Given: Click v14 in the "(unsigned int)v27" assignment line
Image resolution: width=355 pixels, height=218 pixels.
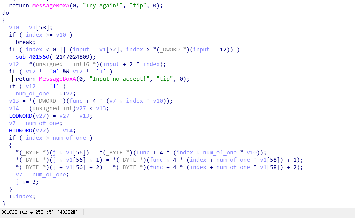Looking at the screenshot, I should point(14,108).
